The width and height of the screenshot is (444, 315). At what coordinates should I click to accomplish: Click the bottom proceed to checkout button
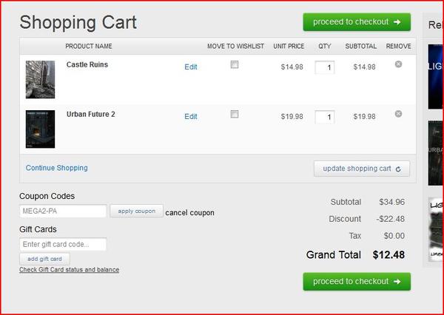pyautogui.click(x=356, y=282)
